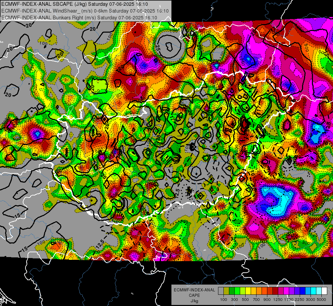Click the 2250 legend scale value
Screen dimensions: 333x306
299,300
